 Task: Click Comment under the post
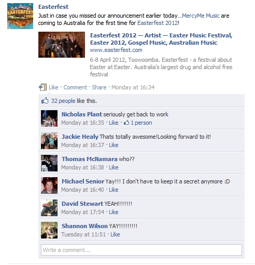pos(75,87)
